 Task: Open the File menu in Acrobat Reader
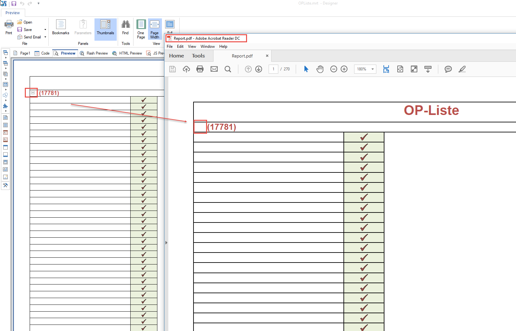click(x=170, y=47)
